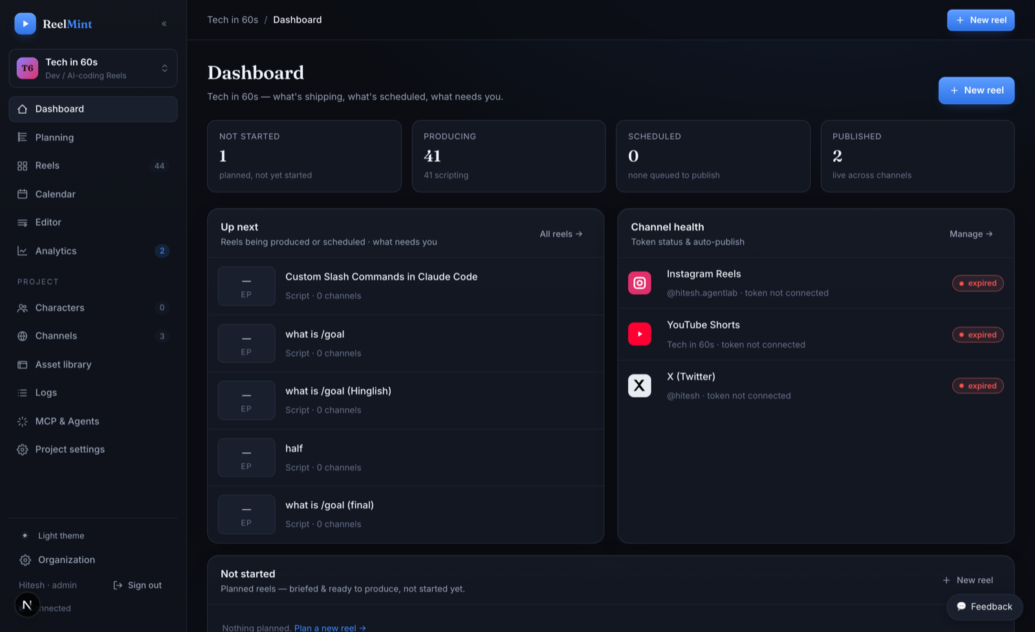Open the 'half' reel

click(x=406, y=457)
